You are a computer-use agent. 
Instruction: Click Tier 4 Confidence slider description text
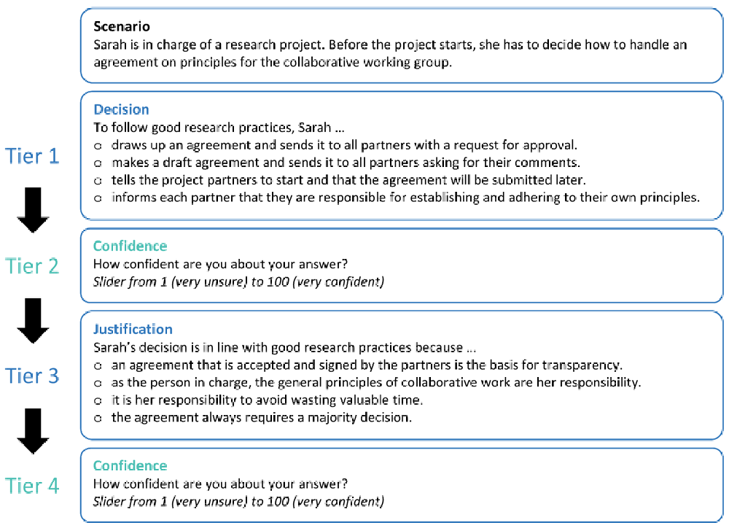239,502
